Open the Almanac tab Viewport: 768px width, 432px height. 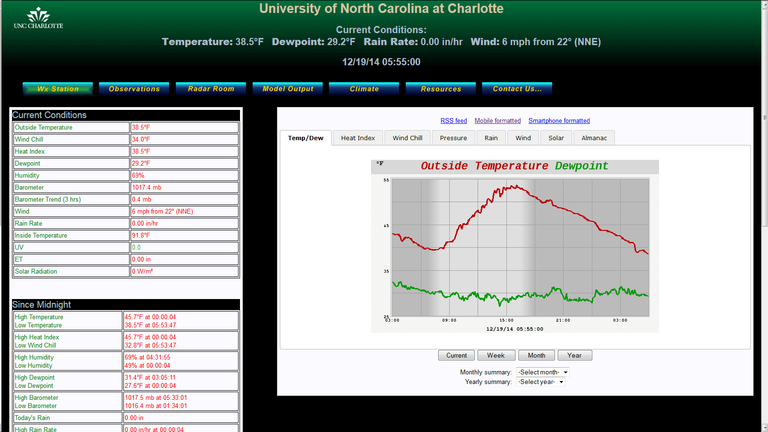click(594, 138)
